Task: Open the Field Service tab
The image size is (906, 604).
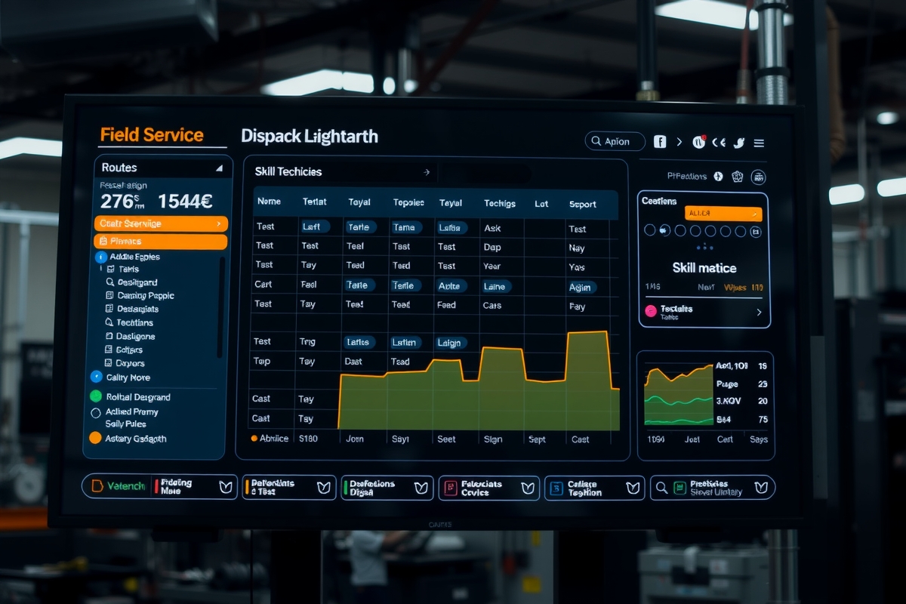Action: [152, 135]
